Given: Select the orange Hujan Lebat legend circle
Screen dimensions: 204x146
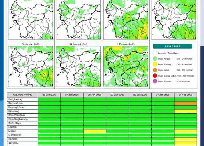Looking at the screenshot, I should 155,70.
